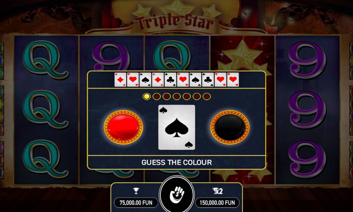Viewport: 353px width, 212px height.
Task: Click the first lit gamble step indicator
Action: click(x=146, y=96)
